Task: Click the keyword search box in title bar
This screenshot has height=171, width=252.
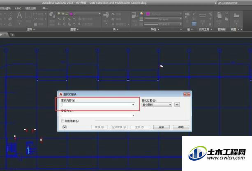Action: [x=235, y=3]
